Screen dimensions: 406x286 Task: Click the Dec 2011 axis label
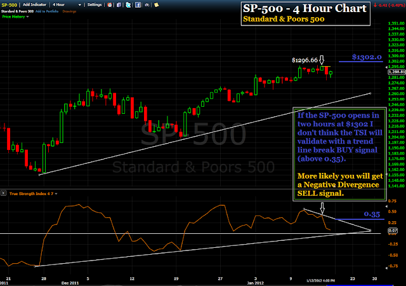[x=70, y=283]
